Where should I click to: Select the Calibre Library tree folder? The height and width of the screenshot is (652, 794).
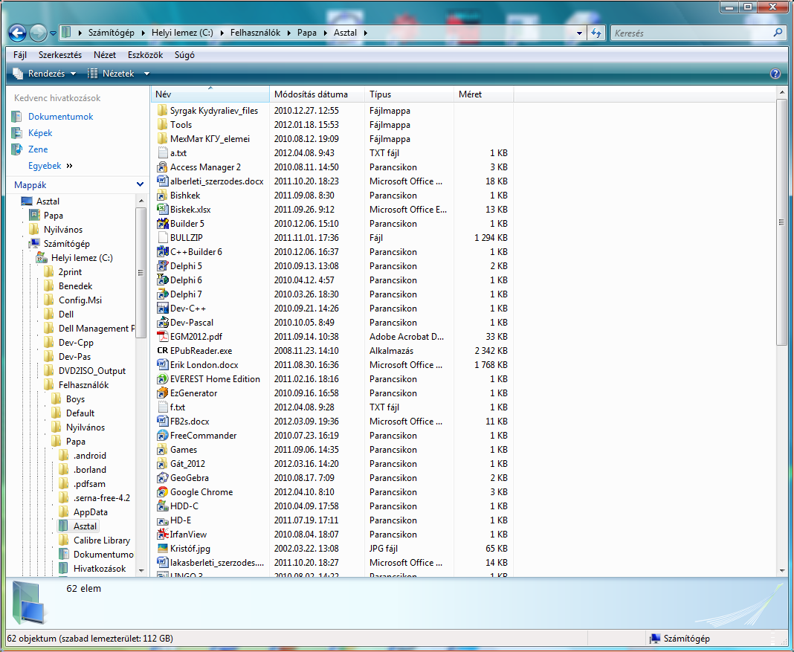tap(101, 540)
